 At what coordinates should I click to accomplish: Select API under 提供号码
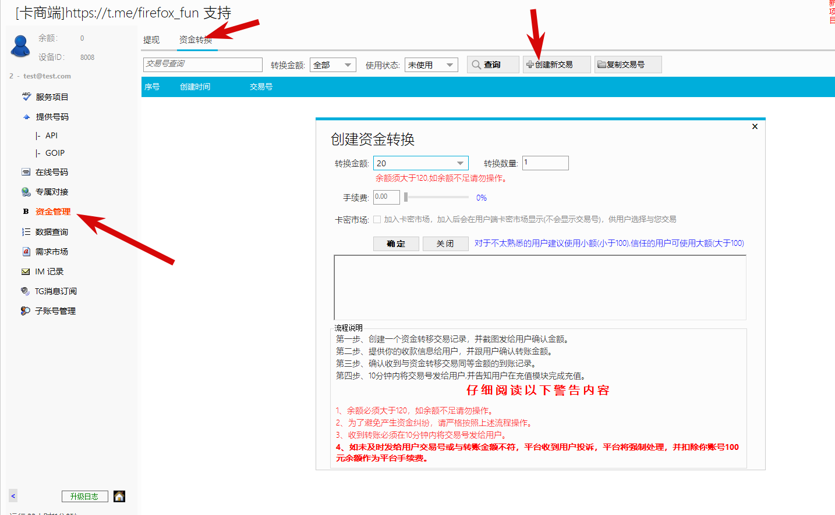click(x=51, y=135)
